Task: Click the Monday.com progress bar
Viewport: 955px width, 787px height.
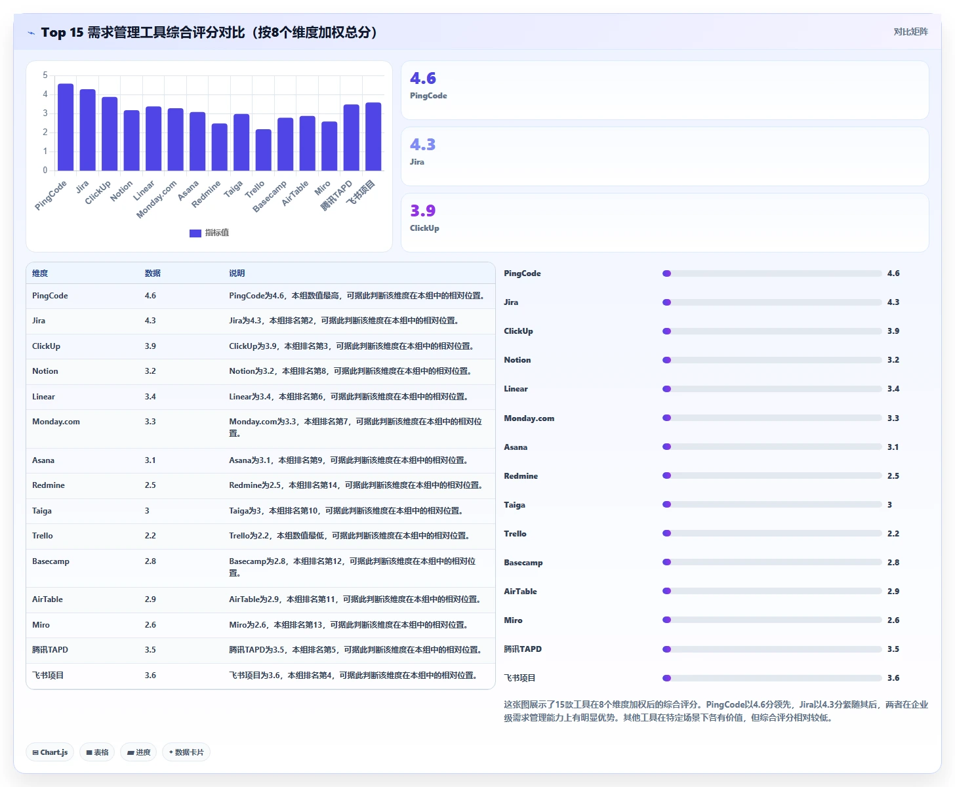Action: coord(772,418)
